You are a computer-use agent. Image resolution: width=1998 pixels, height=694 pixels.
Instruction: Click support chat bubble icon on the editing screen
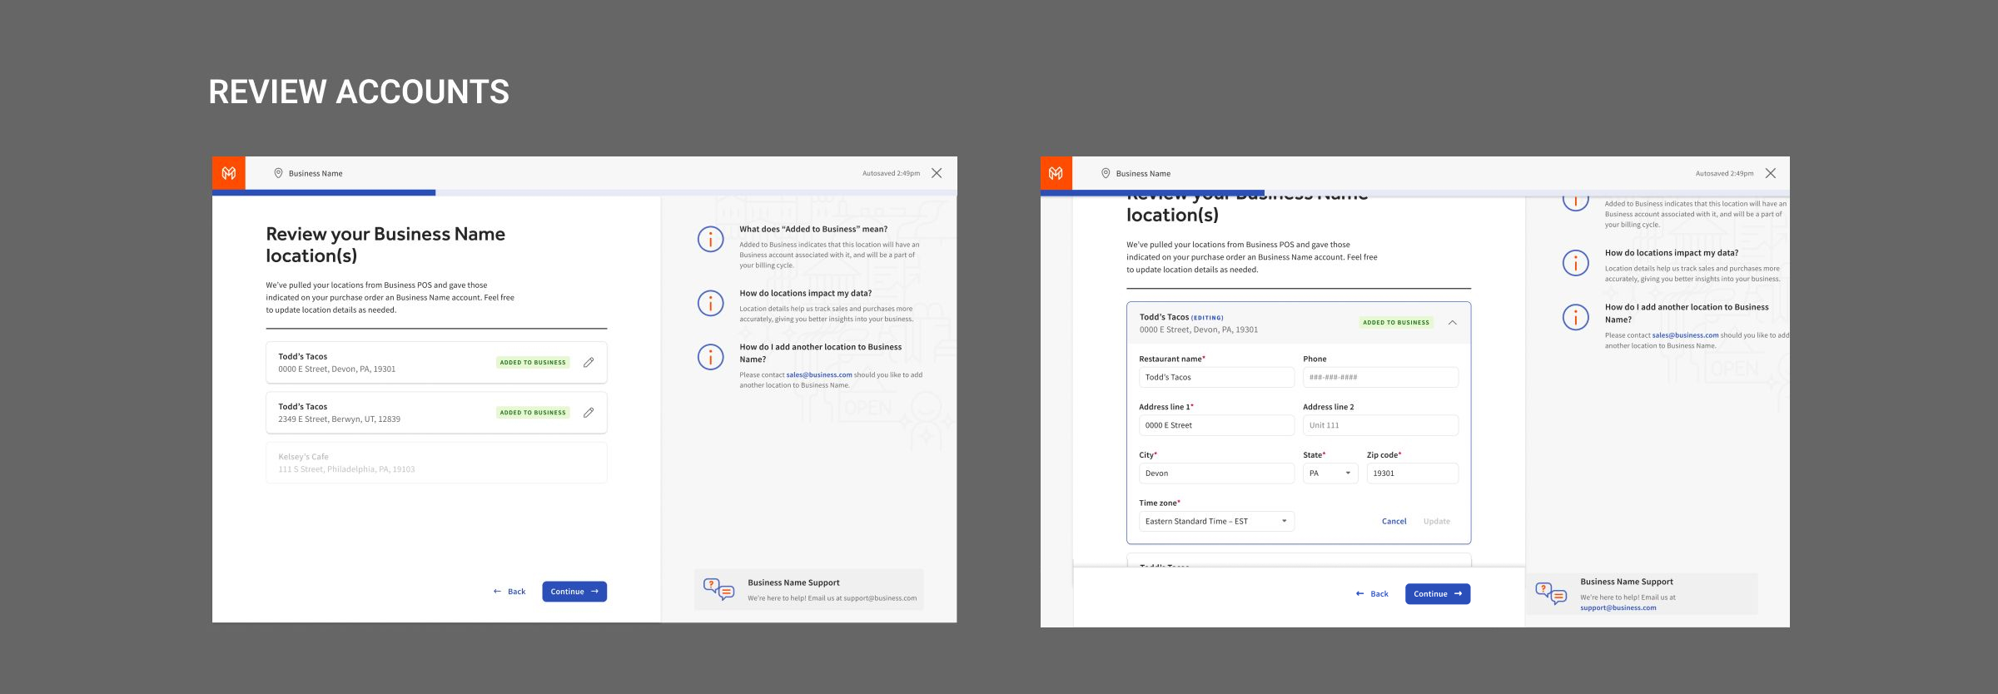[1550, 593]
